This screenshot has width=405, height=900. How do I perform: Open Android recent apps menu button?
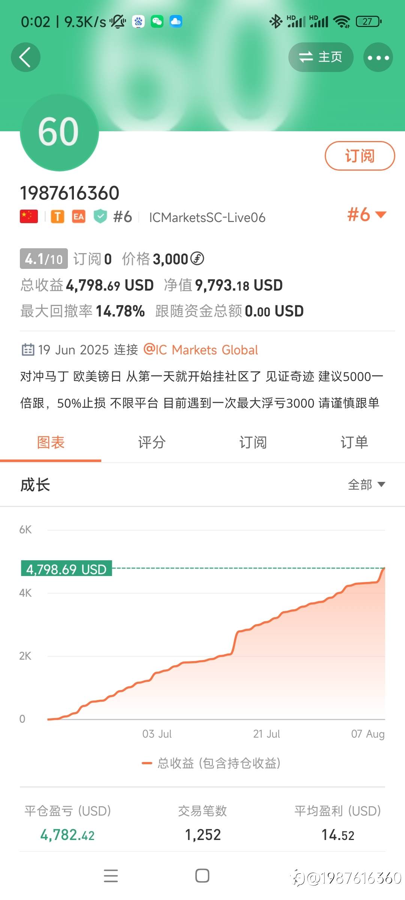pyautogui.click(x=111, y=876)
